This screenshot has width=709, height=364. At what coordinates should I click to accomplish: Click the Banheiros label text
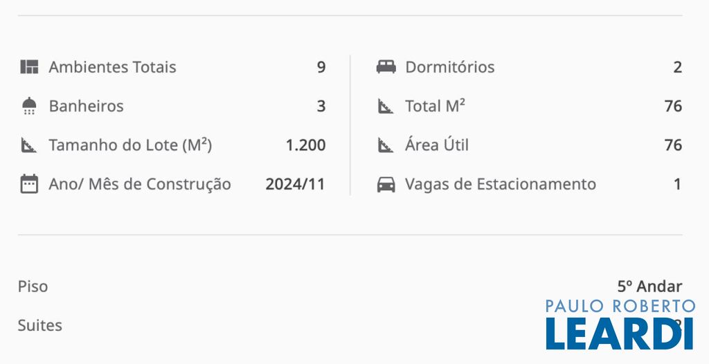(86, 106)
